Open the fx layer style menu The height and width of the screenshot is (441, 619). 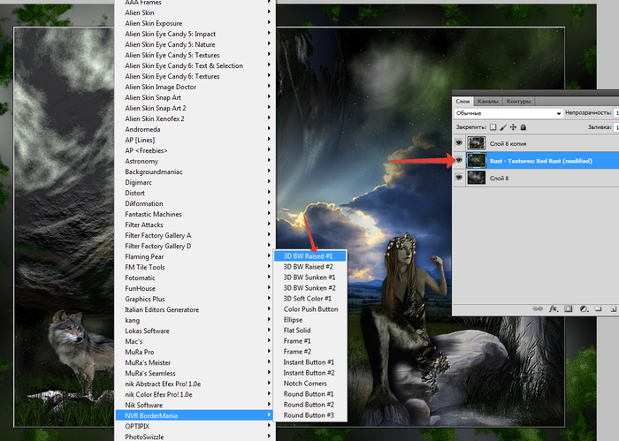point(553,308)
